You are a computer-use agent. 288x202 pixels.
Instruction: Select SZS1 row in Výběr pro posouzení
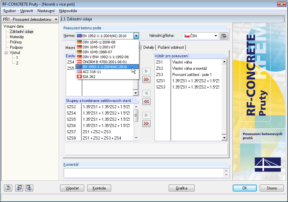tap(188, 81)
